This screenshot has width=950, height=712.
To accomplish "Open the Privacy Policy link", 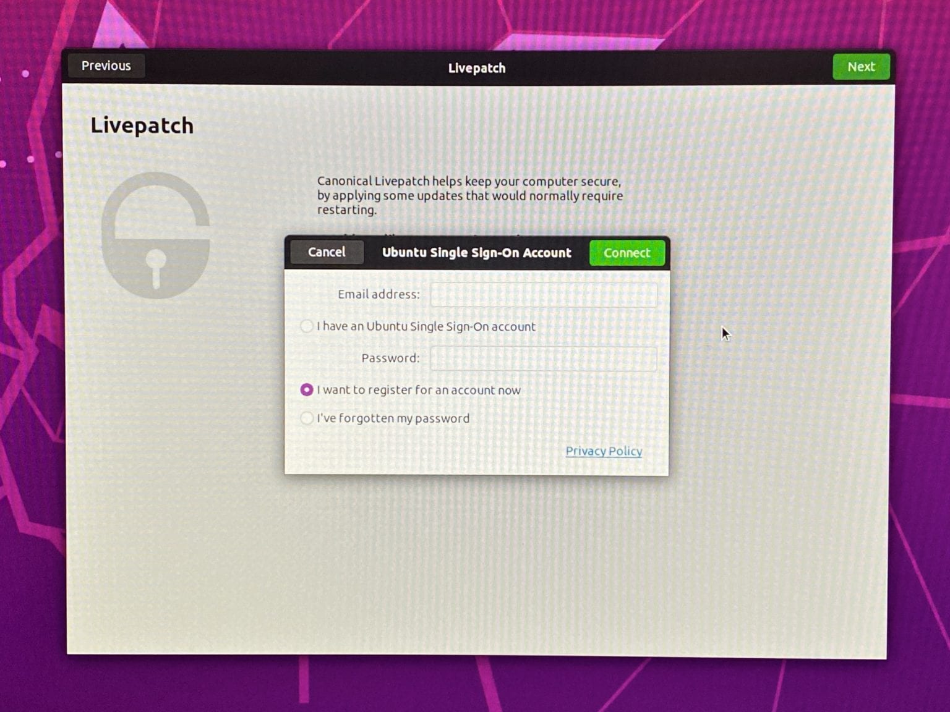I will (604, 451).
